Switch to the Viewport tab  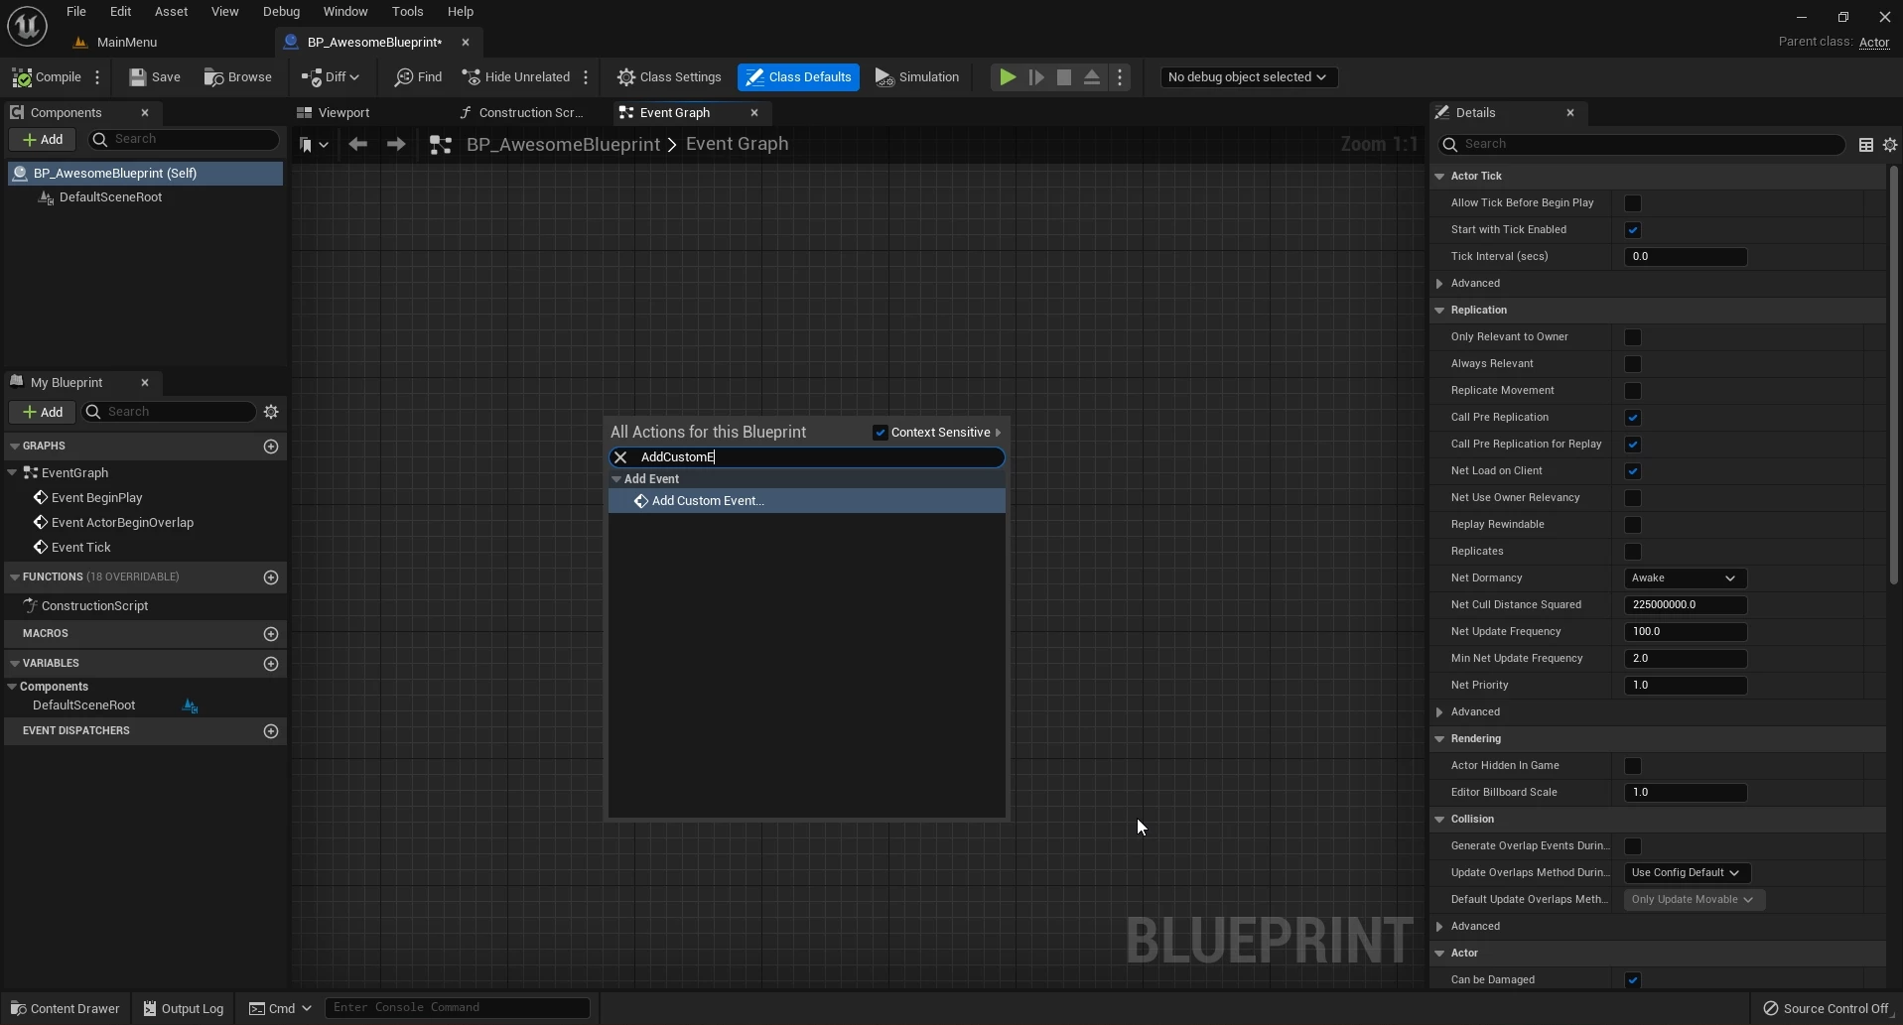pos(342,113)
